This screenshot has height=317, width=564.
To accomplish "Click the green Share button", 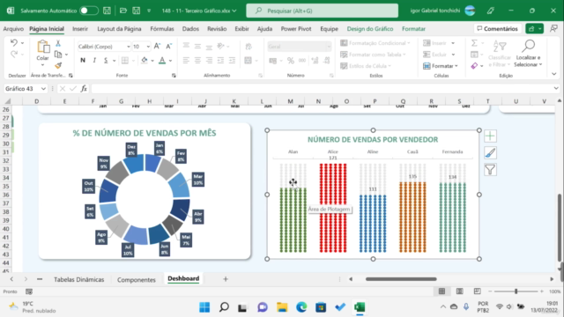I will click(x=534, y=28).
